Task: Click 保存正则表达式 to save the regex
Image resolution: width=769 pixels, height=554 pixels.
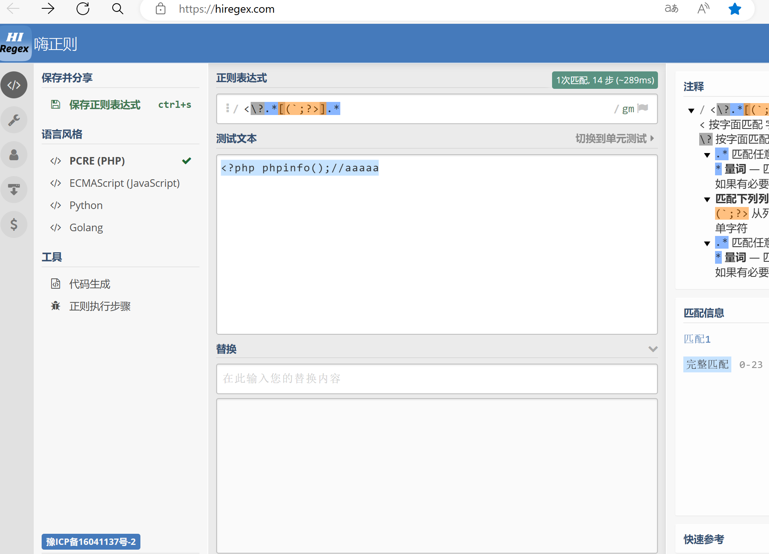Action: coord(105,105)
